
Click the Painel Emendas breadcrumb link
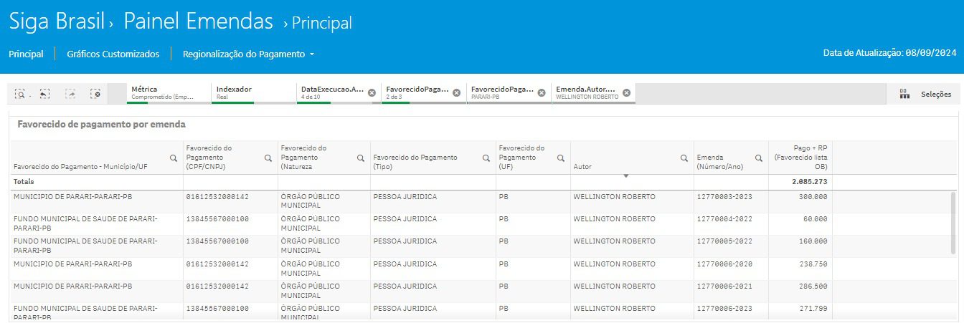click(198, 22)
